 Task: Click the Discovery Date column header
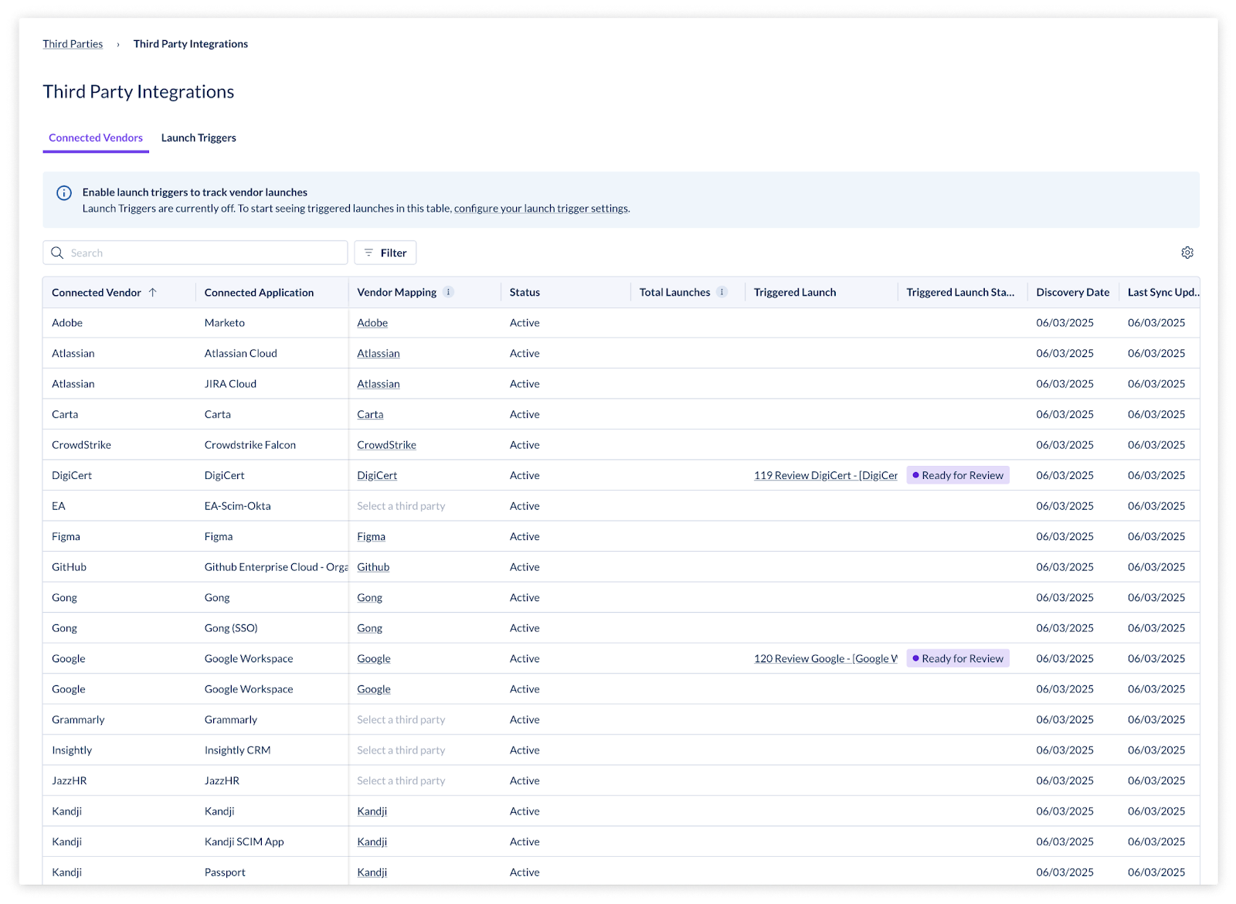tap(1072, 292)
